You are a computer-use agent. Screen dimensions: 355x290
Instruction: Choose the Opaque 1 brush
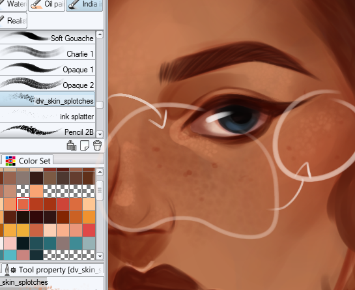coord(48,69)
